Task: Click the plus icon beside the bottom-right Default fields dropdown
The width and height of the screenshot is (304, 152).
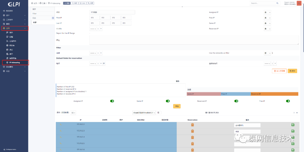Action: point(275,63)
